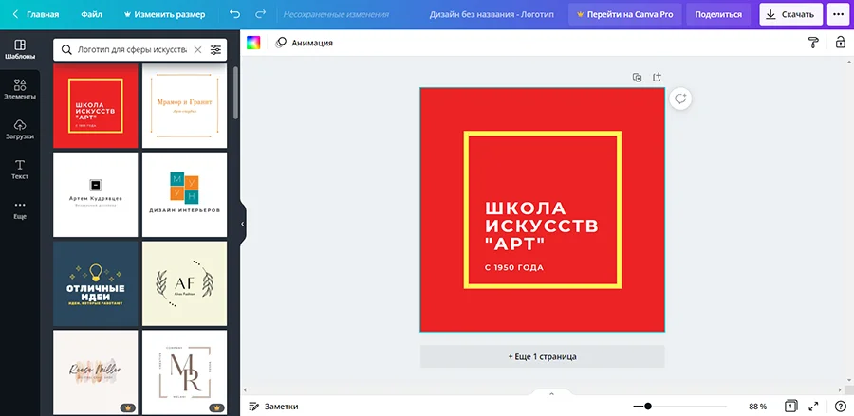Switch to the Элементы sidebar tab
This screenshot has height=416, width=854.
(x=20, y=90)
